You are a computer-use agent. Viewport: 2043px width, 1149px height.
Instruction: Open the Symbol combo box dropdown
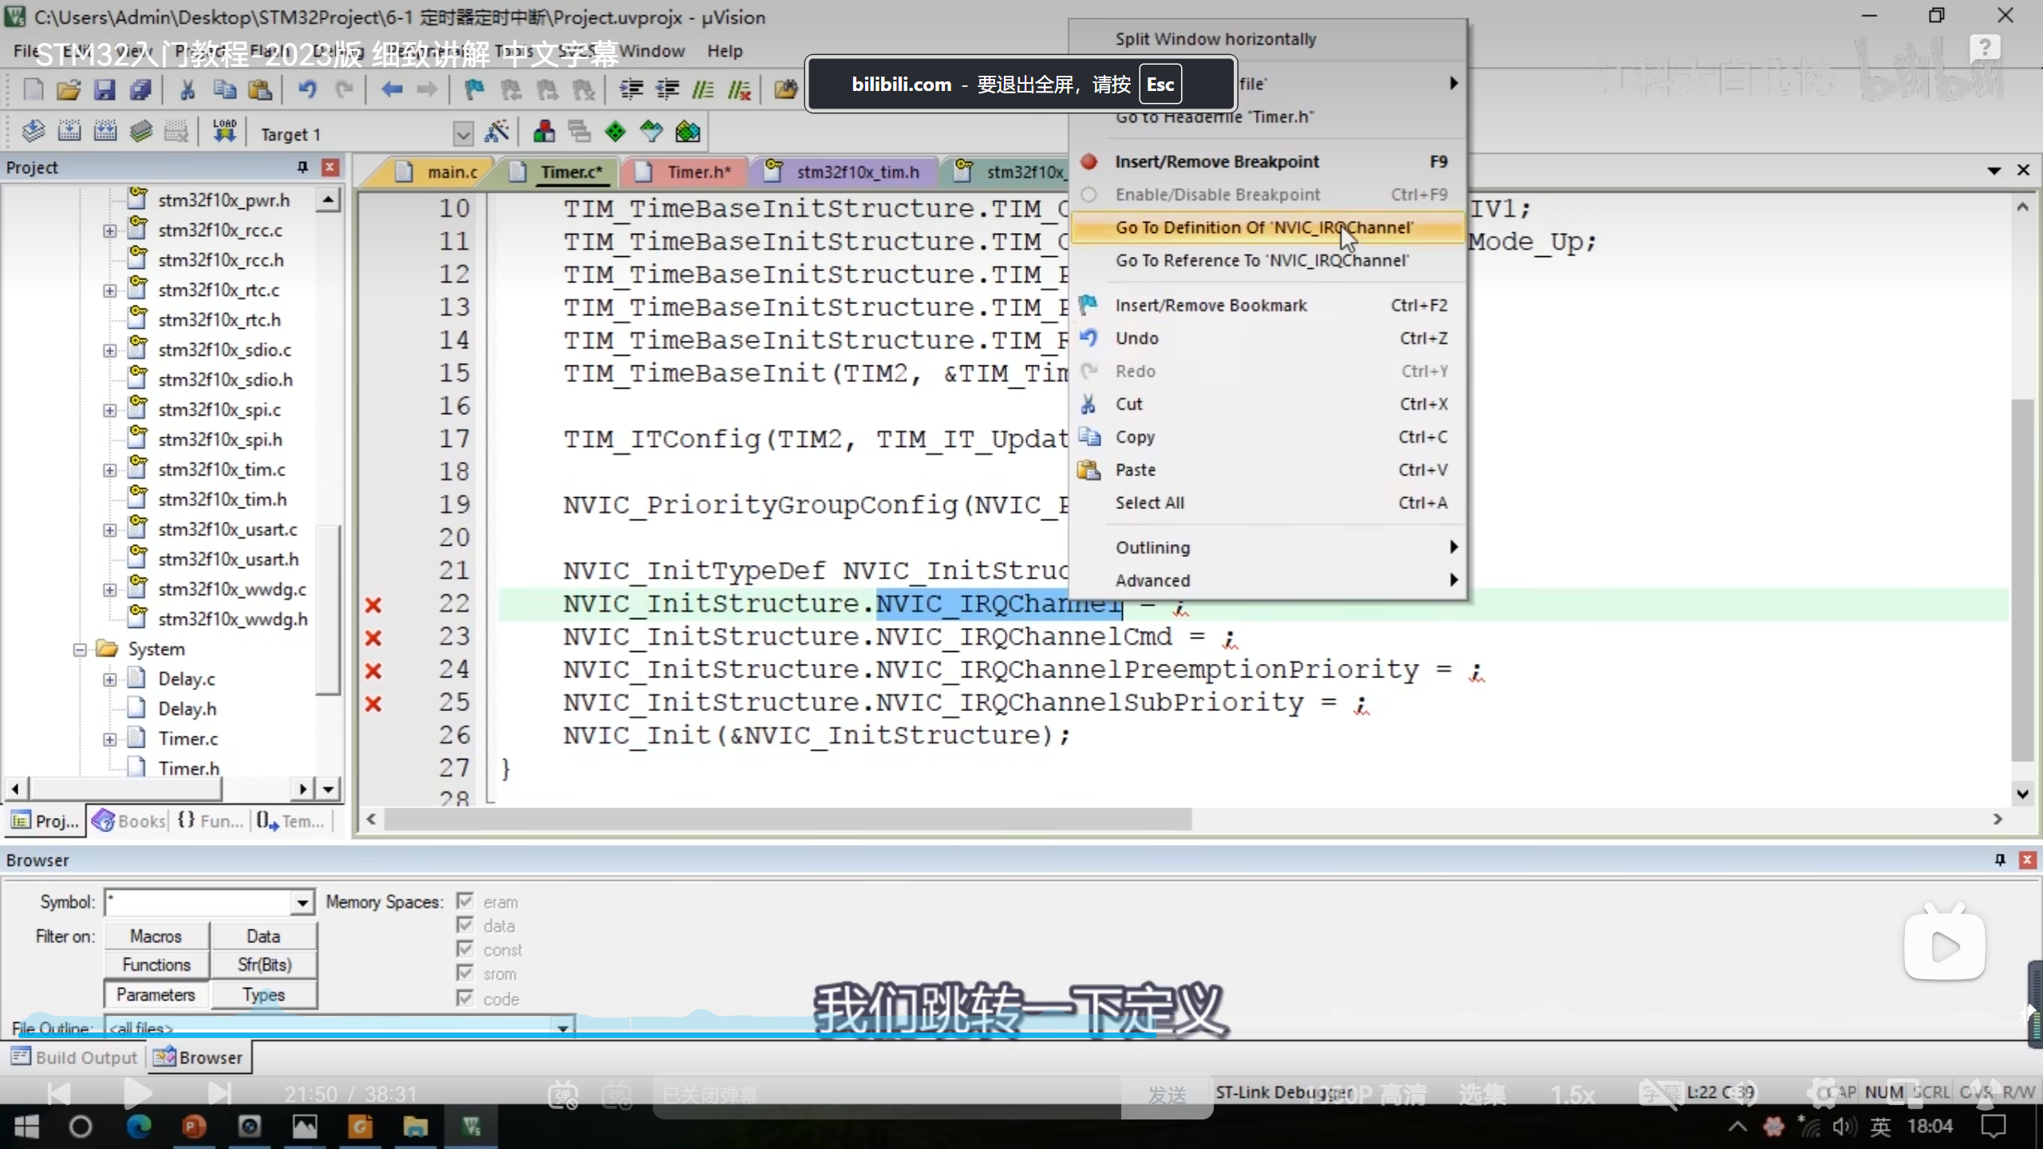point(302,902)
